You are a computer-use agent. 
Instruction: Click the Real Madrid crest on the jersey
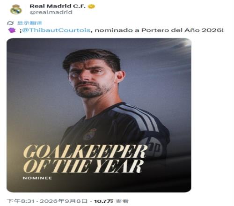click(90, 134)
